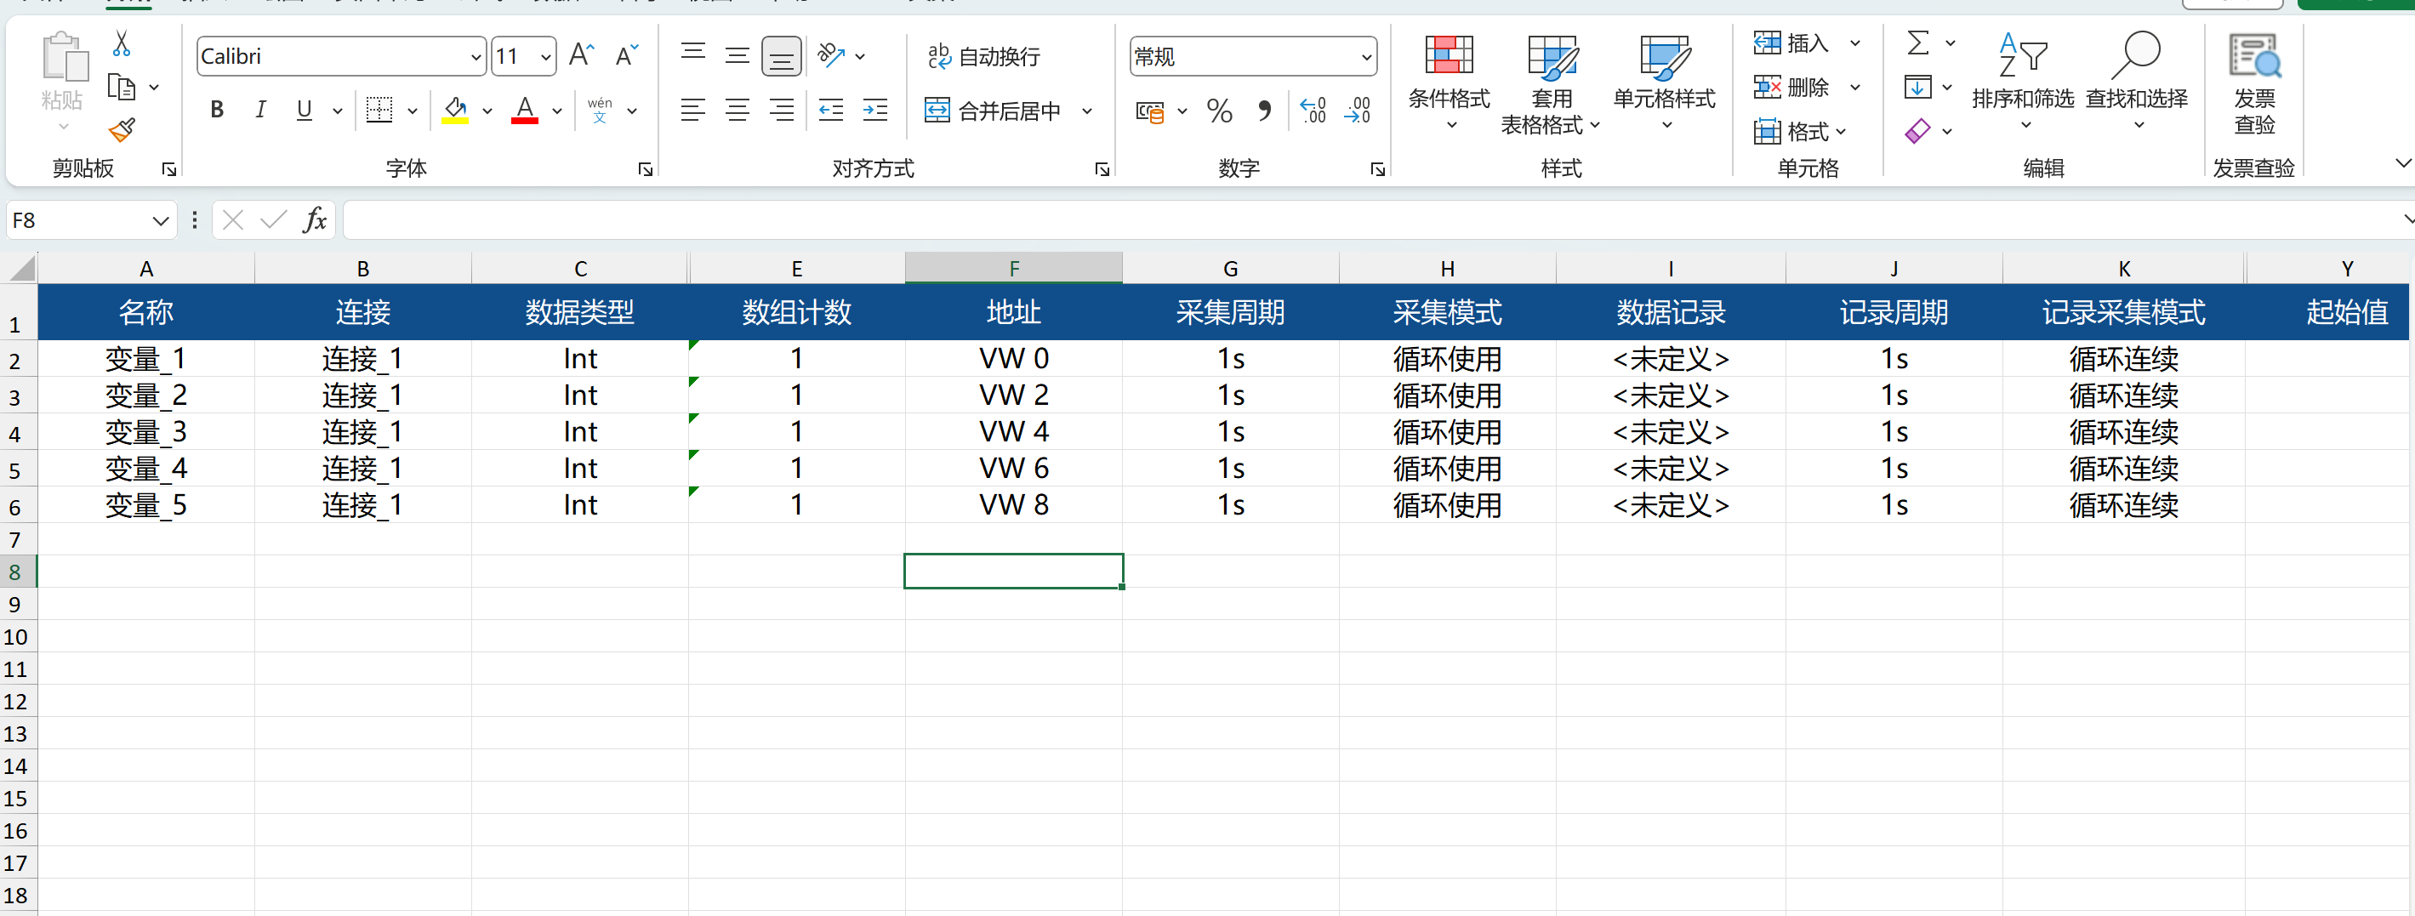Viewport: 2415px width, 916px height.
Task: Collapse the ribbon chevron
Action: [x=2403, y=163]
